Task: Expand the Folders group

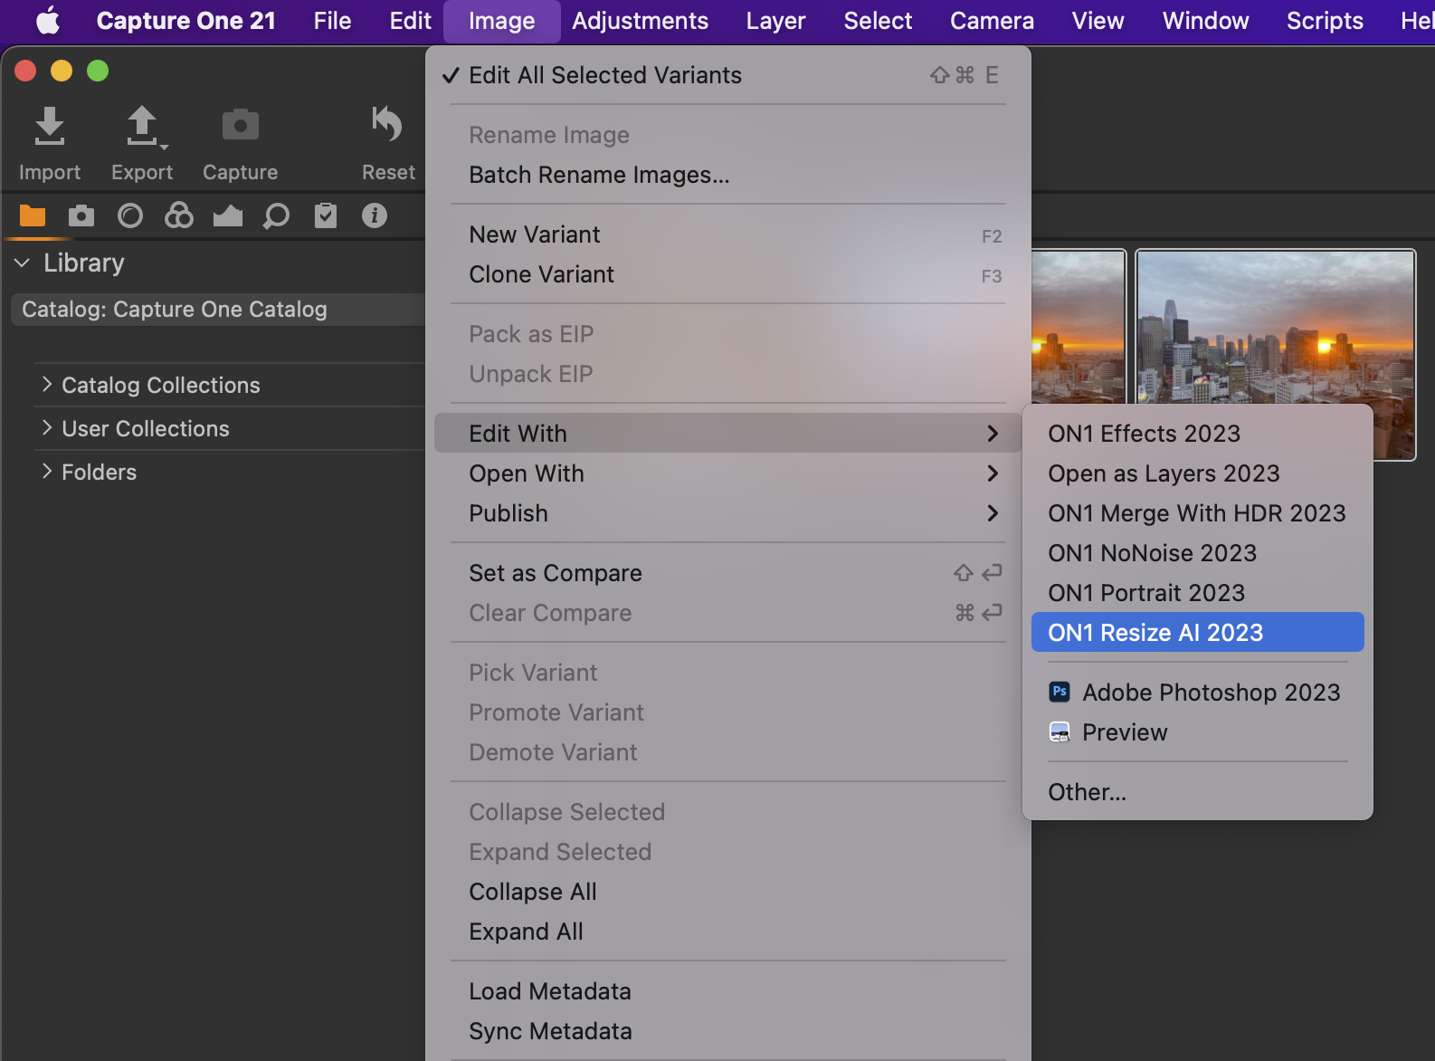Action: tap(47, 472)
